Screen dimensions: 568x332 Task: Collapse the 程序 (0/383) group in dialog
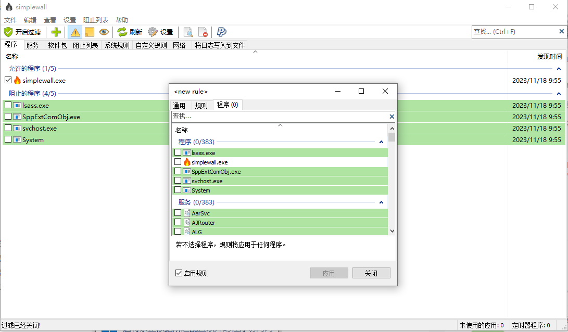[x=381, y=142]
